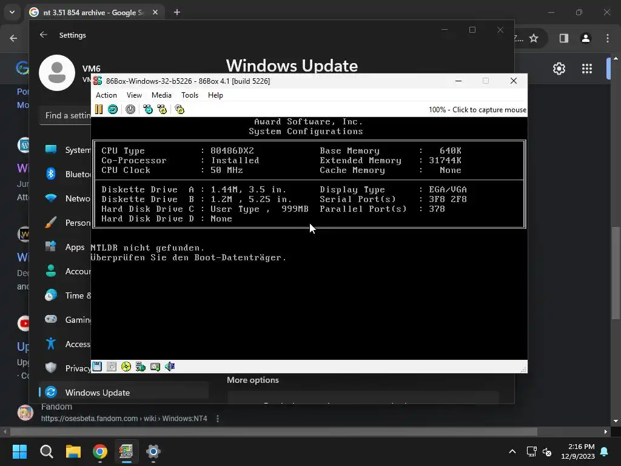Show hidden system tray icons
The height and width of the screenshot is (466, 621).
click(x=512, y=451)
